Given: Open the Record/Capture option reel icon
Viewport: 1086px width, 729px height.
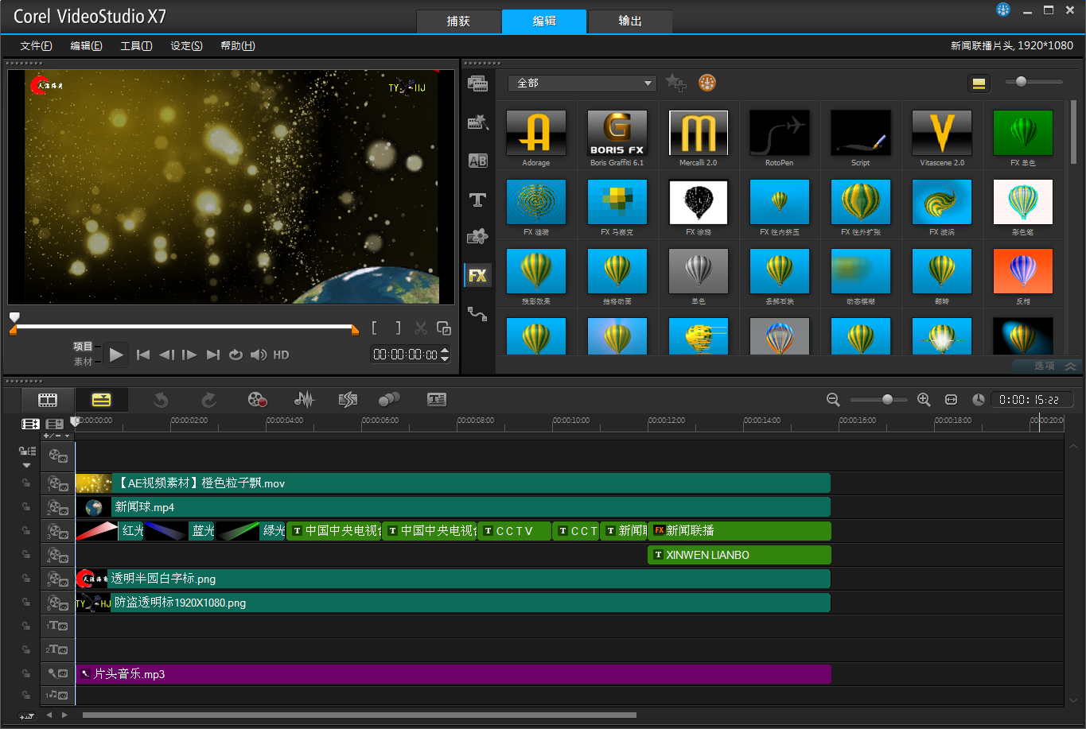Looking at the screenshot, I should 257,400.
